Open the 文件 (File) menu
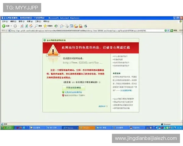The width and height of the screenshot is (183, 146). 5,21
